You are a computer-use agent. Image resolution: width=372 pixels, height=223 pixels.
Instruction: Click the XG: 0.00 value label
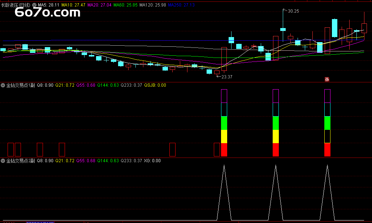click(152, 161)
